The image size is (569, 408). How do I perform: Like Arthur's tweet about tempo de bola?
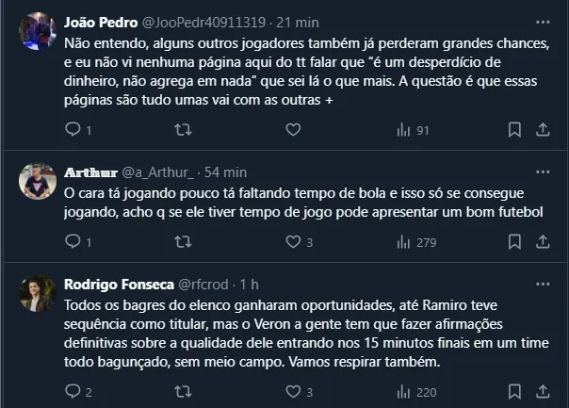click(x=293, y=242)
